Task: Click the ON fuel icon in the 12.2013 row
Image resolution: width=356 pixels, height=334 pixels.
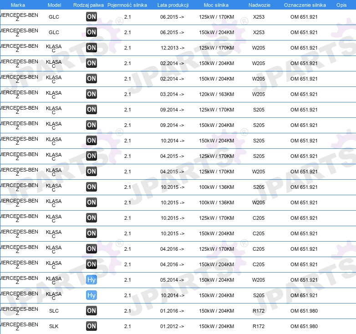Action: 92,47
